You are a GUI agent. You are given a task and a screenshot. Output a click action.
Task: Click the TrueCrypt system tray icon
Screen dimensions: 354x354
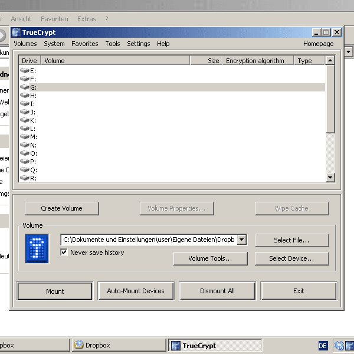(x=350, y=345)
